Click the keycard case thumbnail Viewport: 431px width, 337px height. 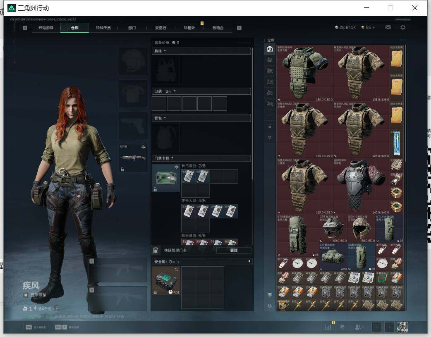166,178
